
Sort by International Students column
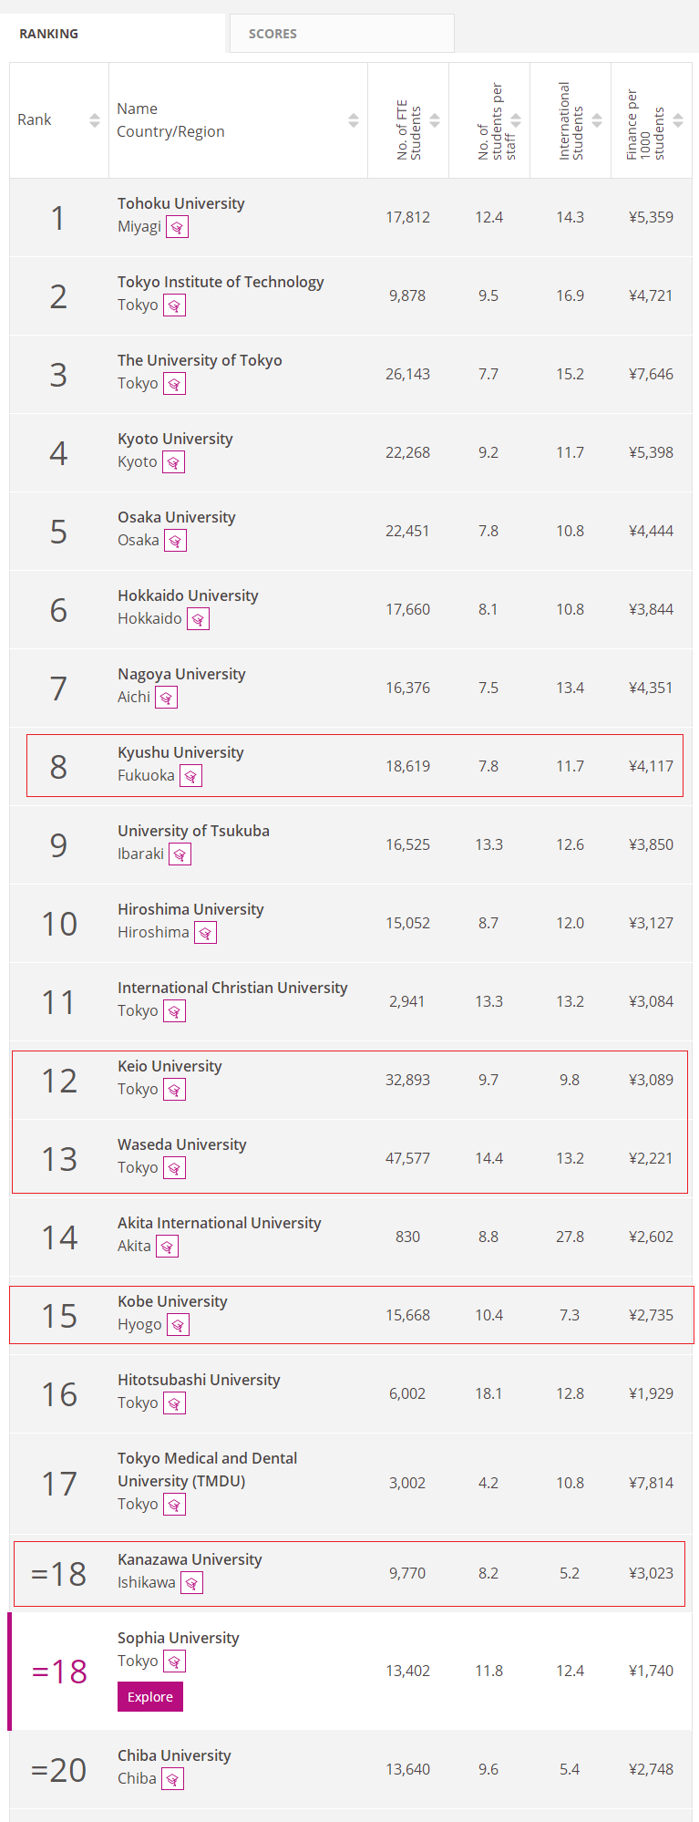coord(597,120)
